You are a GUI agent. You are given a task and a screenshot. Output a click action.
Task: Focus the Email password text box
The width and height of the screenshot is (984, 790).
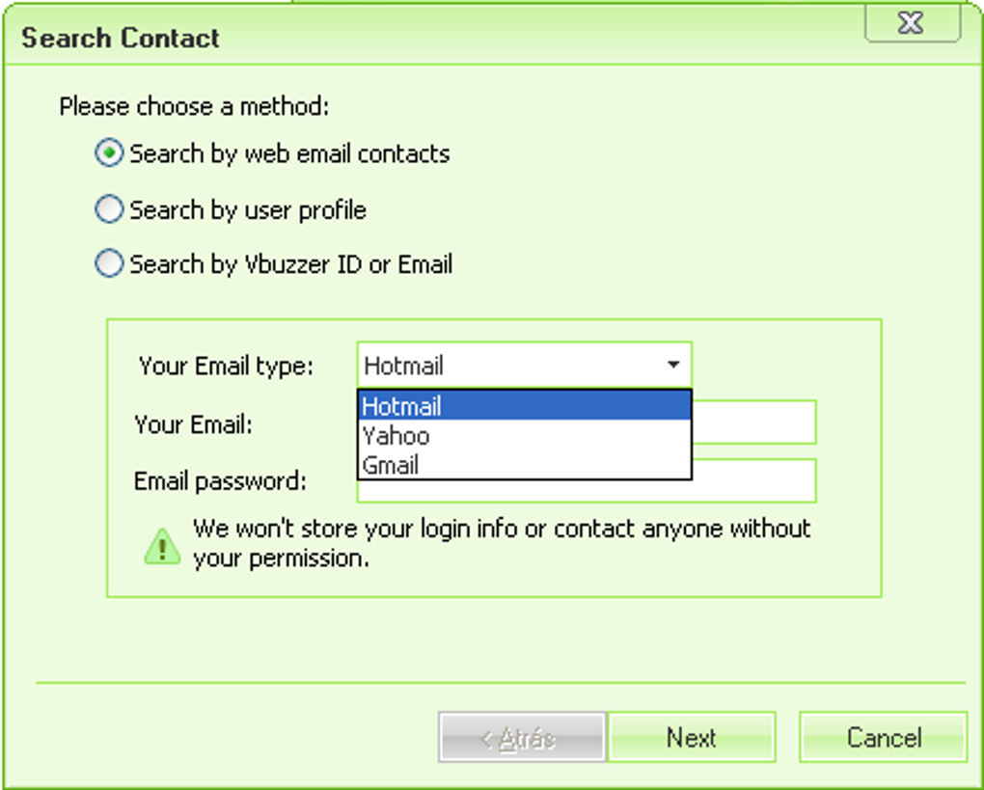point(754,480)
